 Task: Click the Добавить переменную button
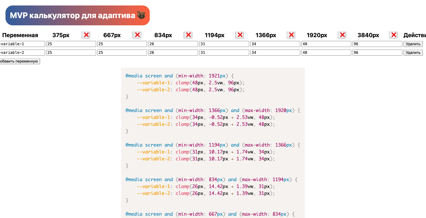point(19,61)
